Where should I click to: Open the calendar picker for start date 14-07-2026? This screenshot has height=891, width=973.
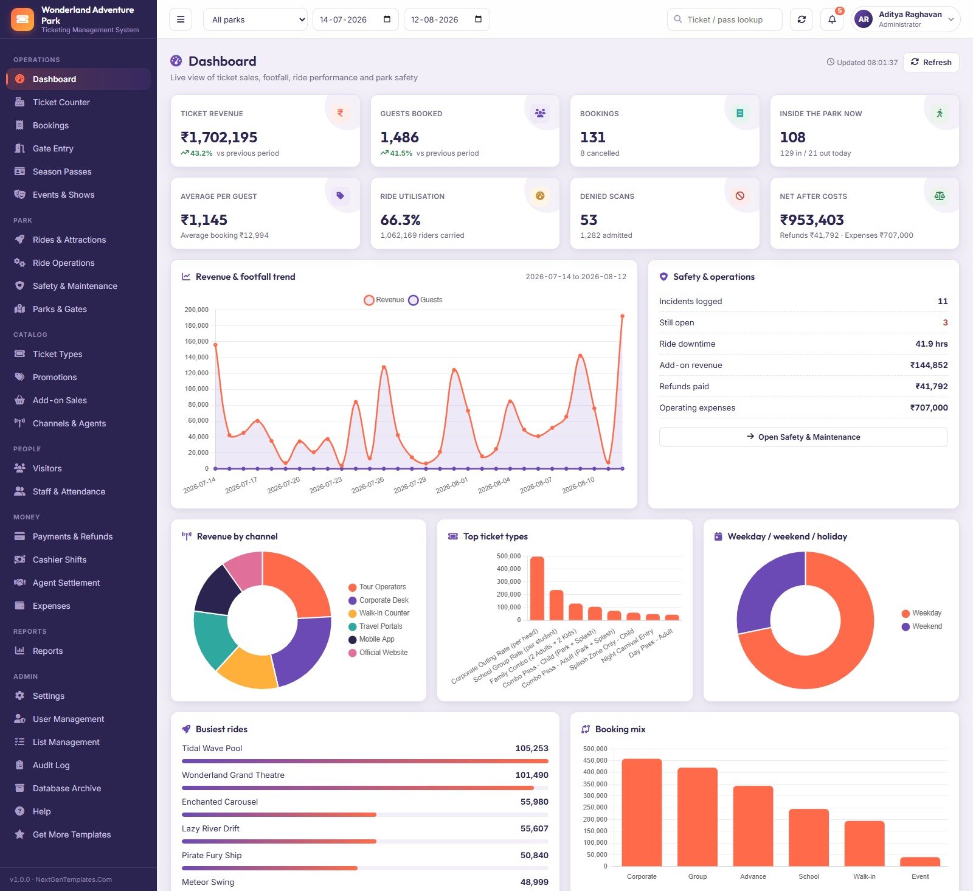387,19
